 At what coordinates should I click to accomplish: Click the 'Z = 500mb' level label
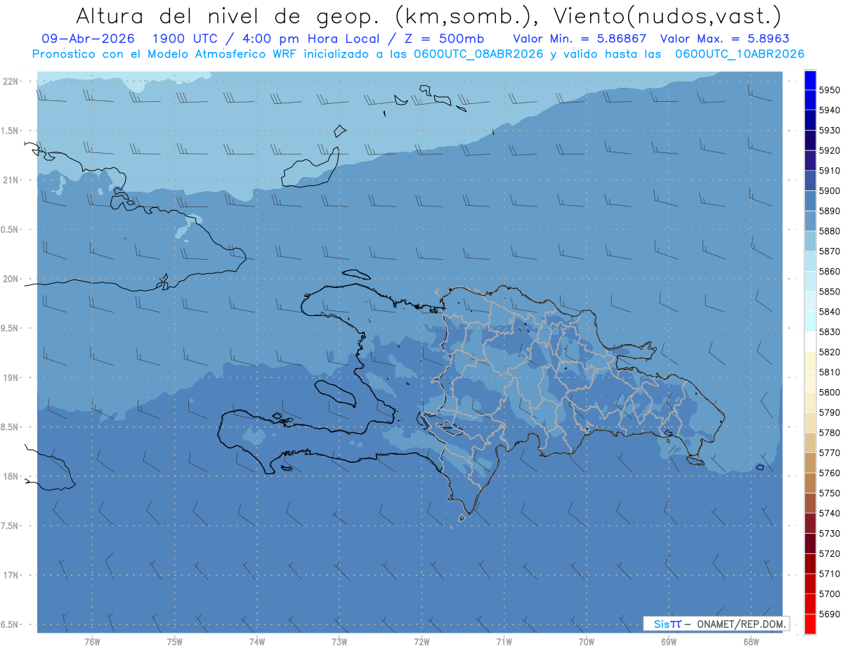pyautogui.click(x=450, y=38)
